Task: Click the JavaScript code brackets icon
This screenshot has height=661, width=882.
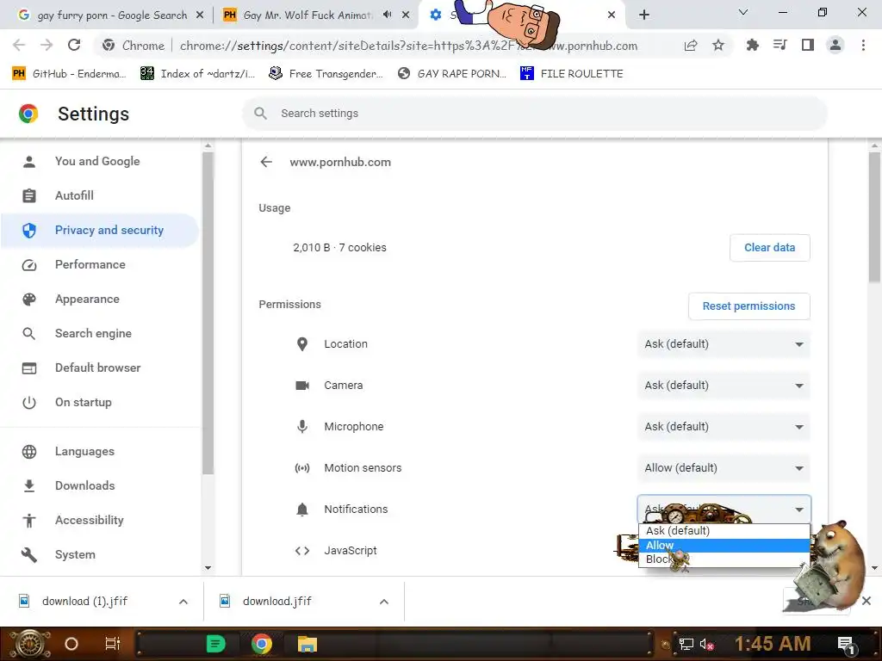Action: pyautogui.click(x=302, y=550)
